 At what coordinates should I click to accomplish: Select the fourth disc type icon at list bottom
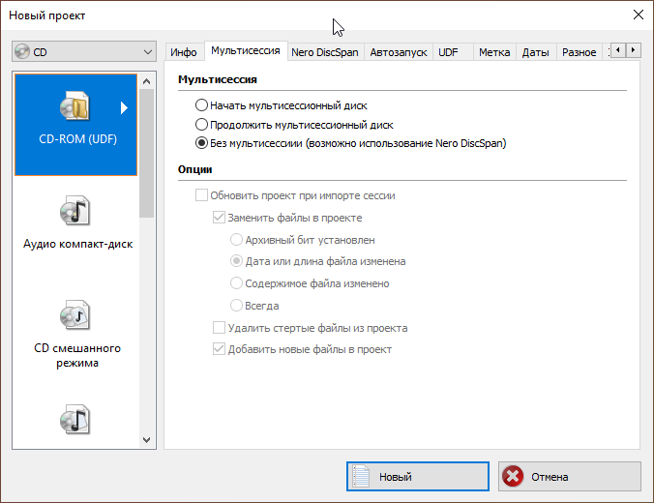[74, 419]
